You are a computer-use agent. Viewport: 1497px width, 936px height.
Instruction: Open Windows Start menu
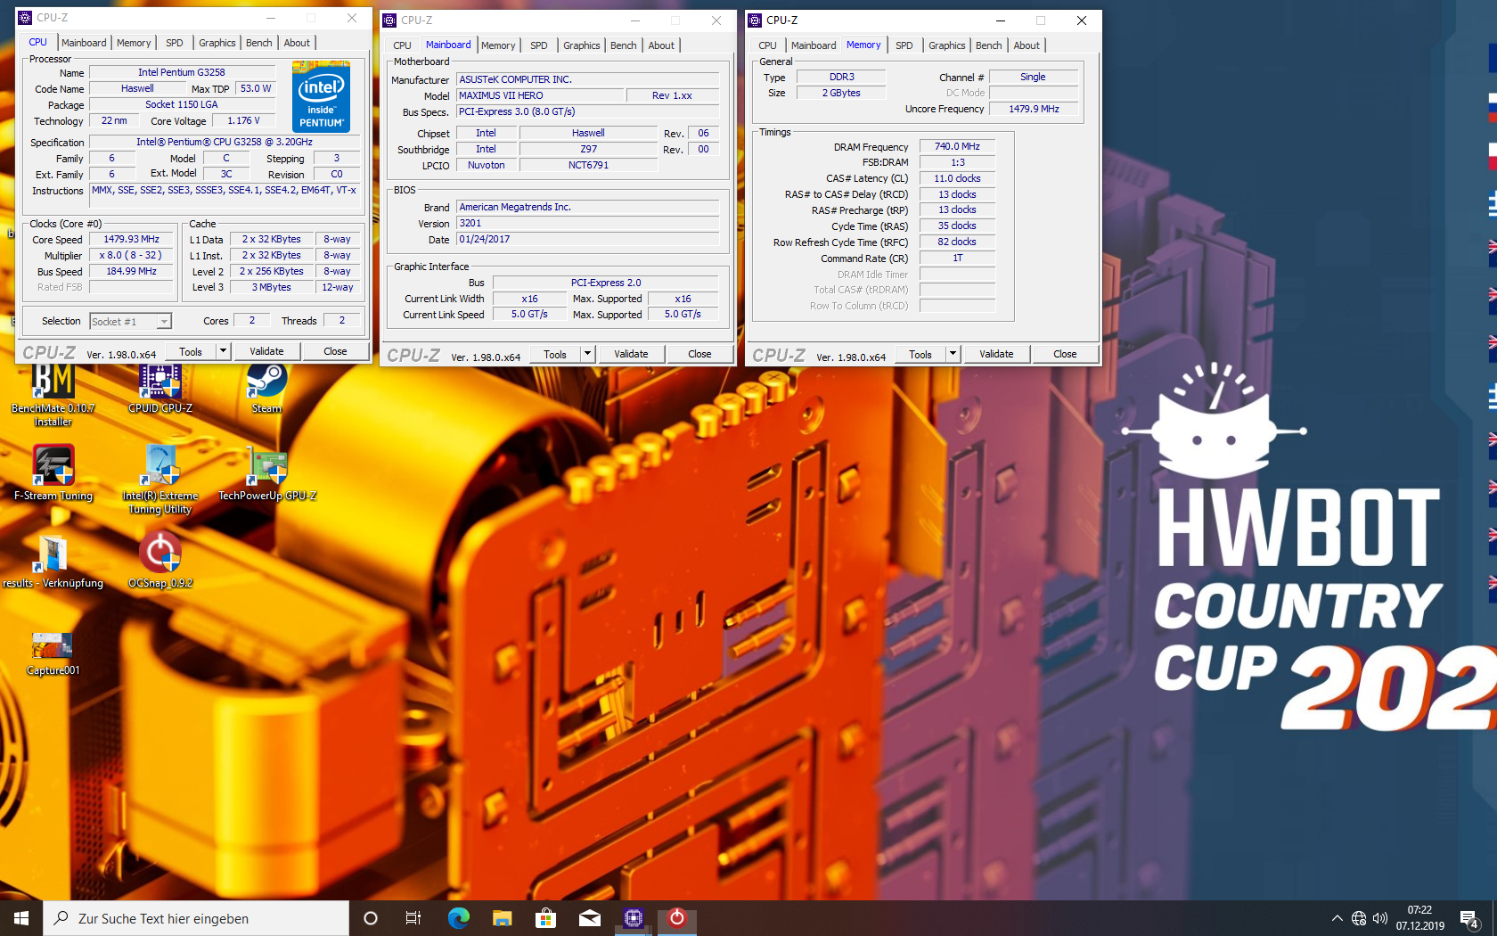(x=21, y=918)
